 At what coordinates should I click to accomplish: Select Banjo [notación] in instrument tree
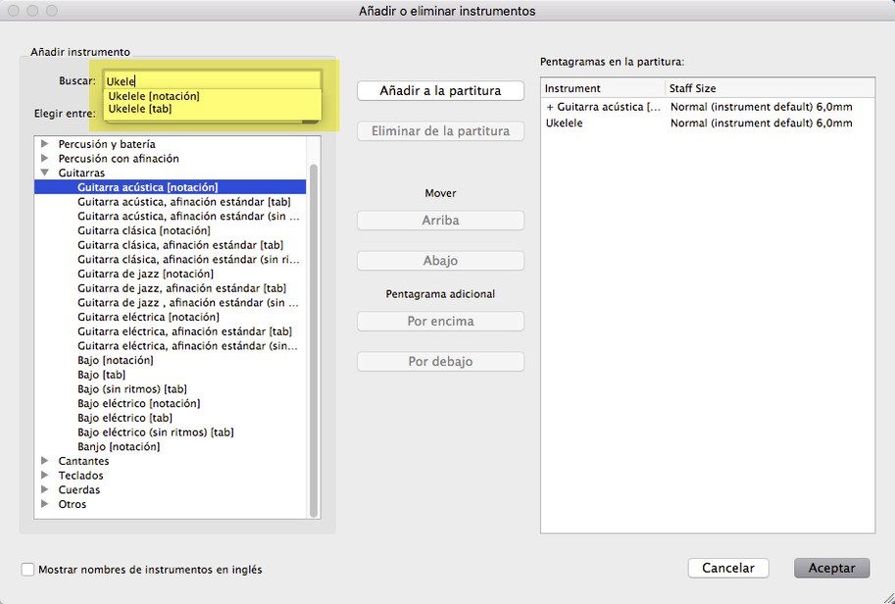click(119, 446)
